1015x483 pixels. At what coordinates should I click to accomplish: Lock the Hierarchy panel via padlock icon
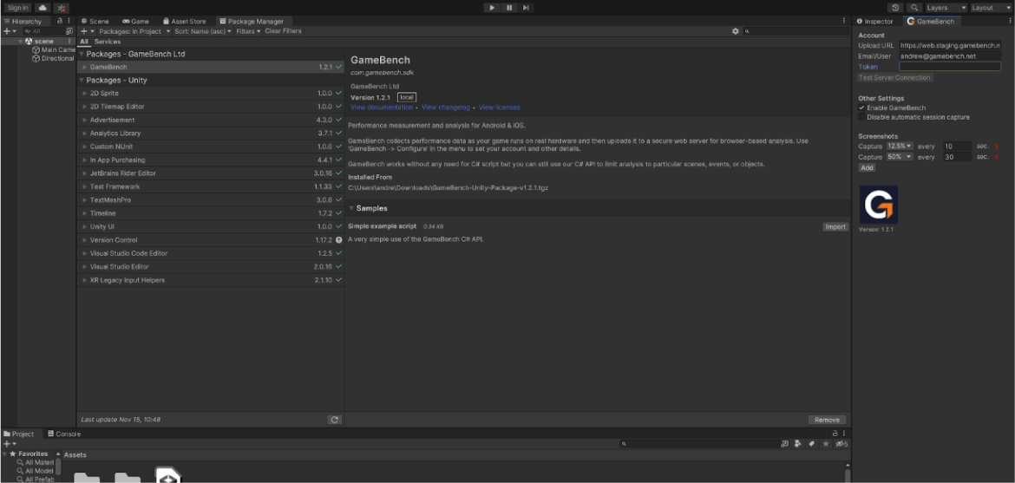pyautogui.click(x=60, y=21)
